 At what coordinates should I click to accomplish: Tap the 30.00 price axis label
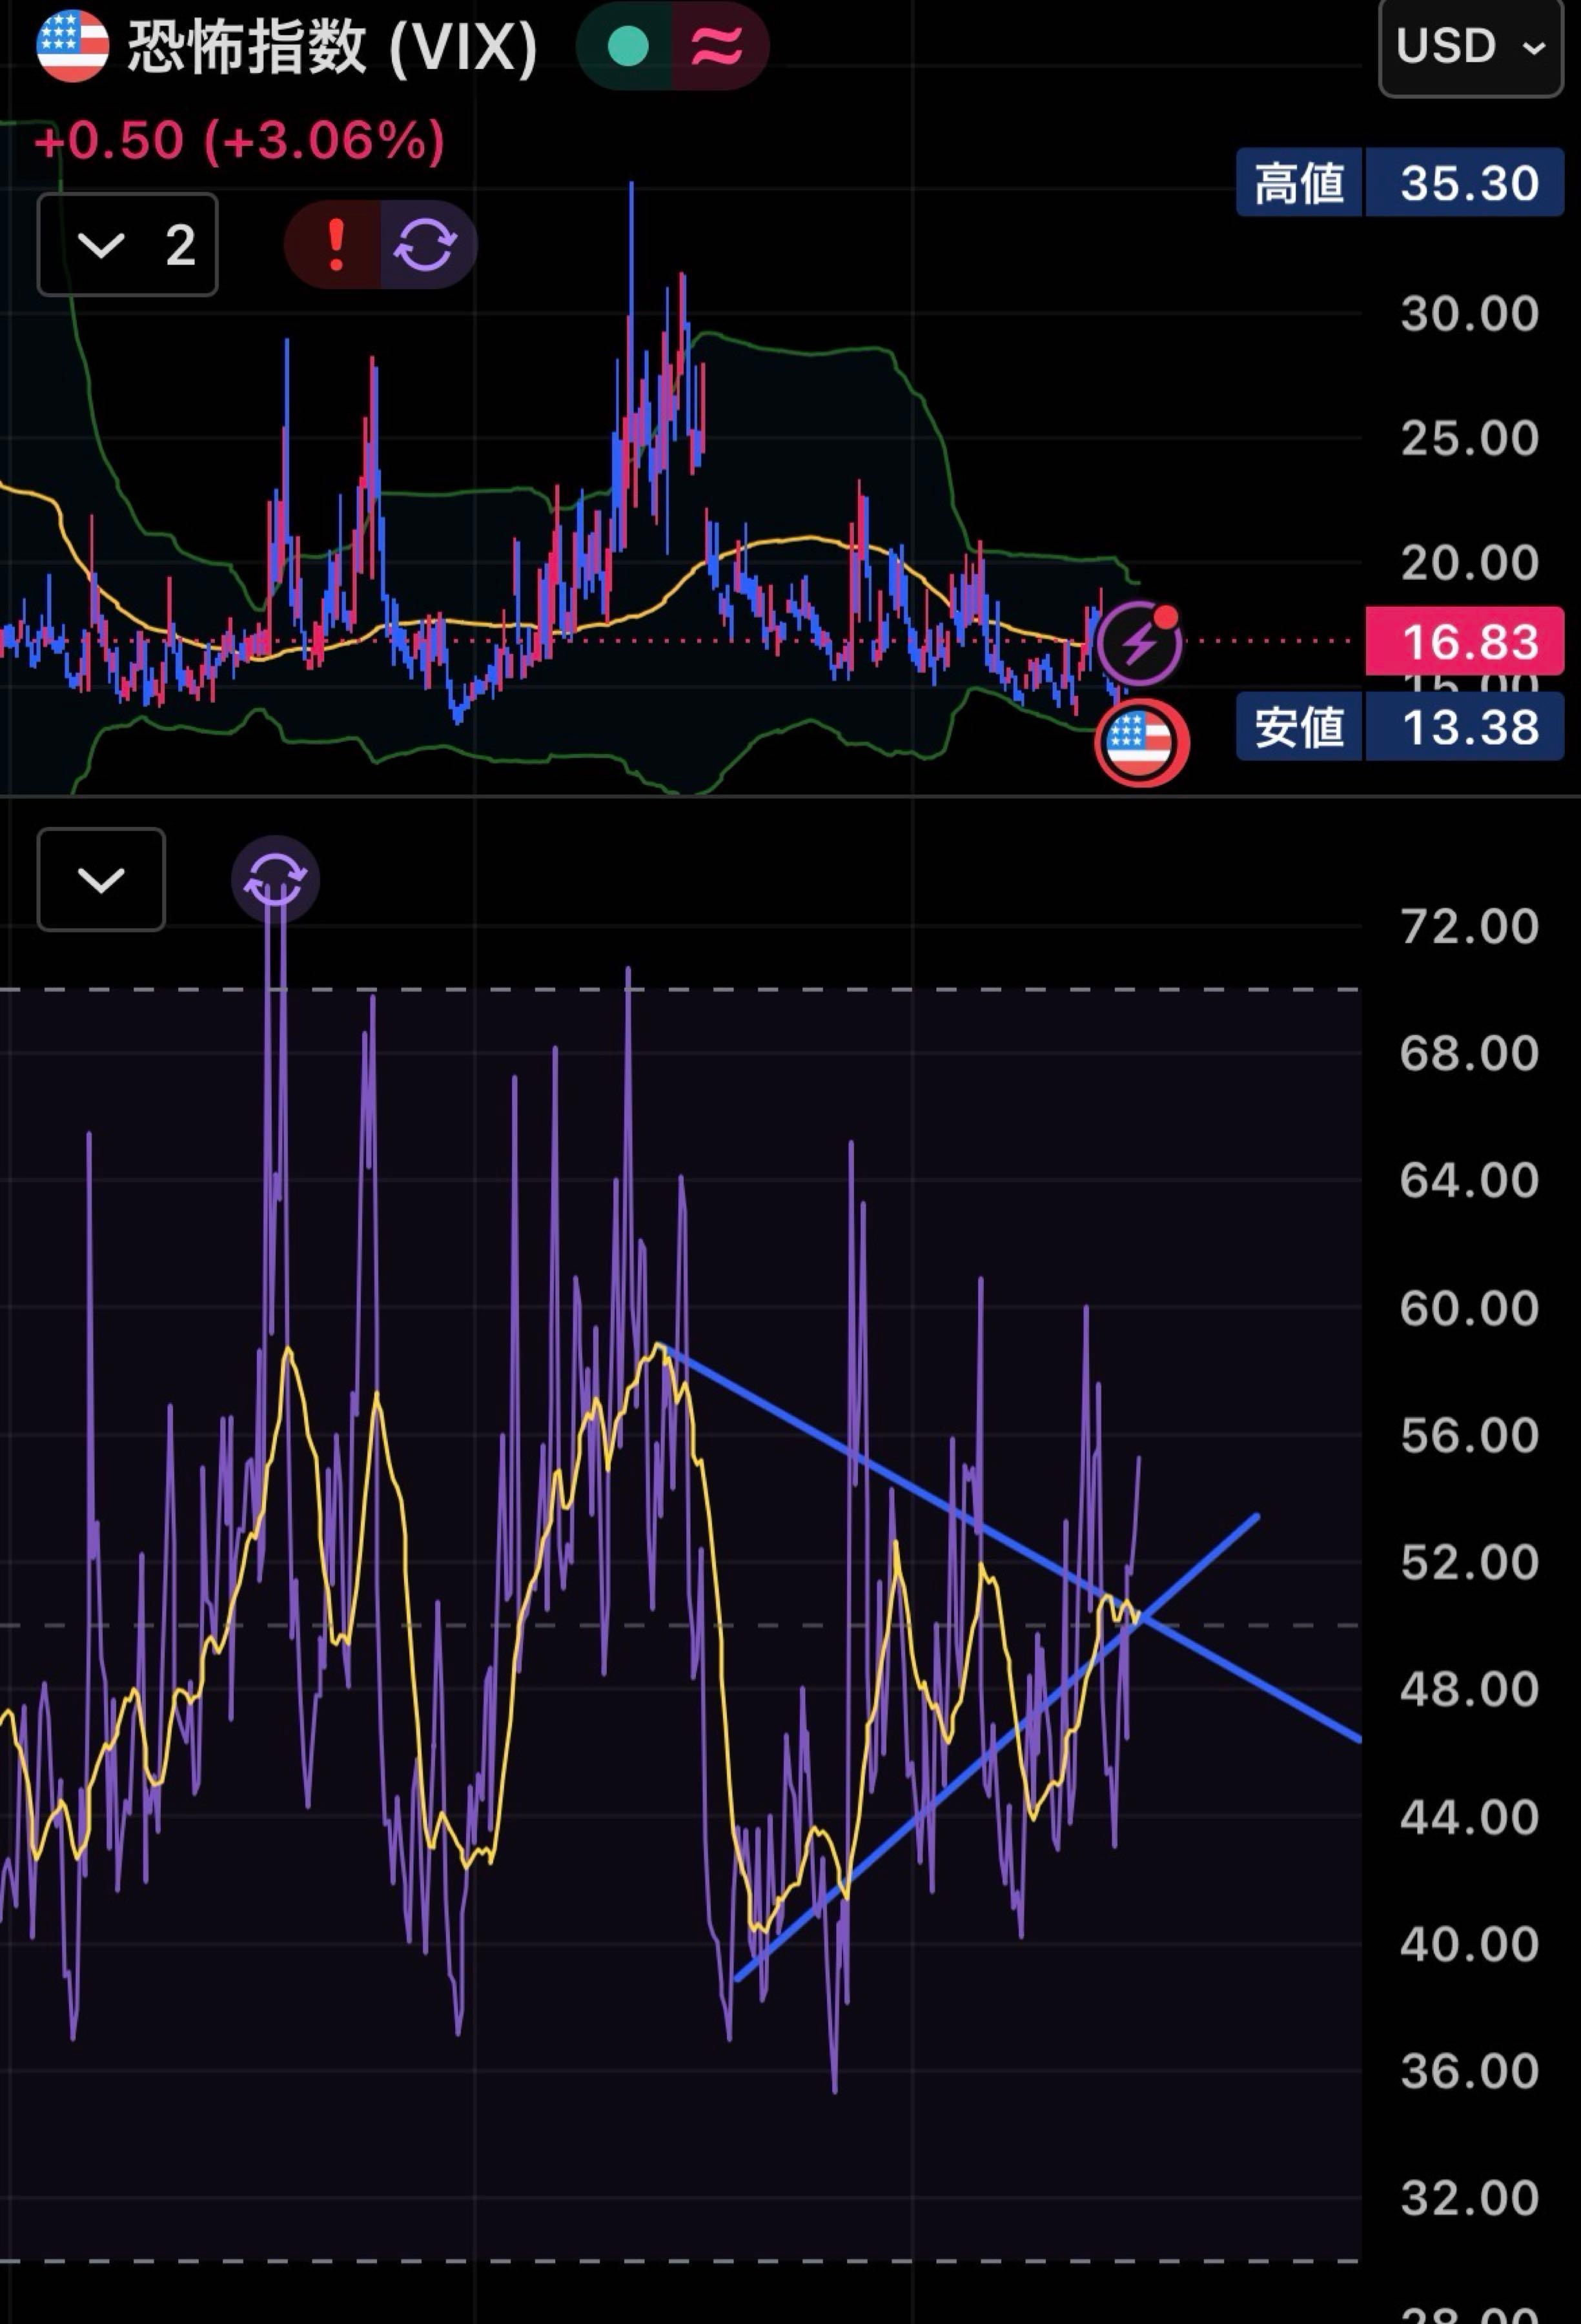(x=1469, y=314)
